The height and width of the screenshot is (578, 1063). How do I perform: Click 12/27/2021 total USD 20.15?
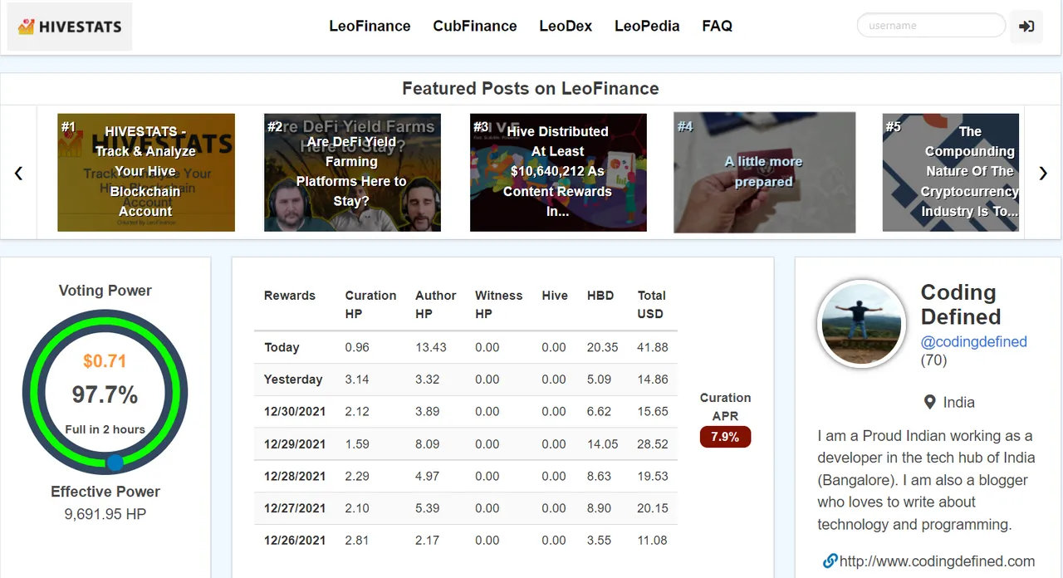coord(653,508)
